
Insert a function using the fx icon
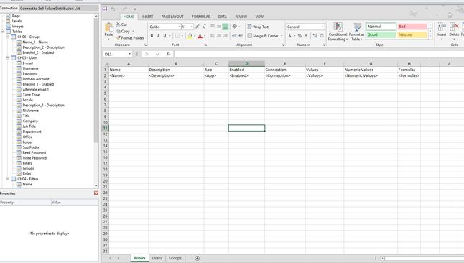(168, 54)
